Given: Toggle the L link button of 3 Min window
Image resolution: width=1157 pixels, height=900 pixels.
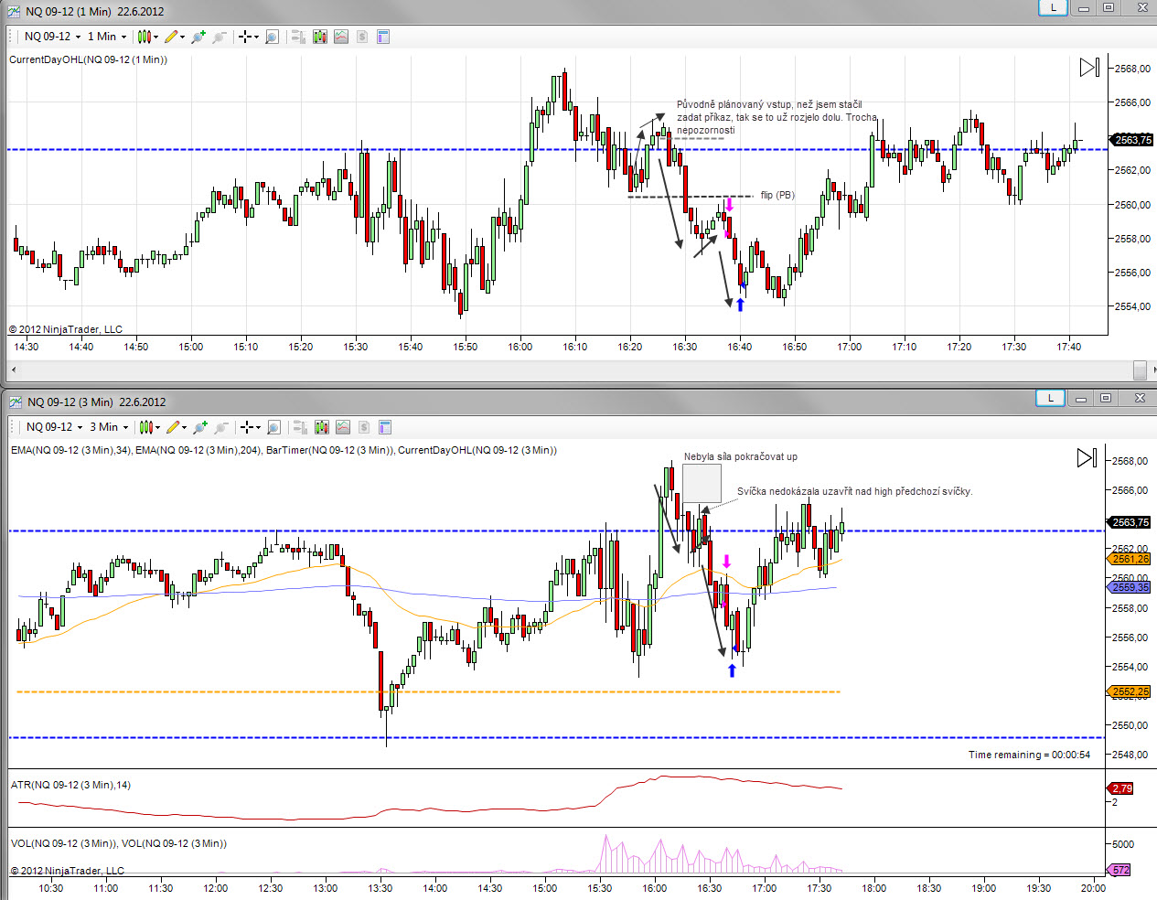Looking at the screenshot, I should click(x=1050, y=398).
